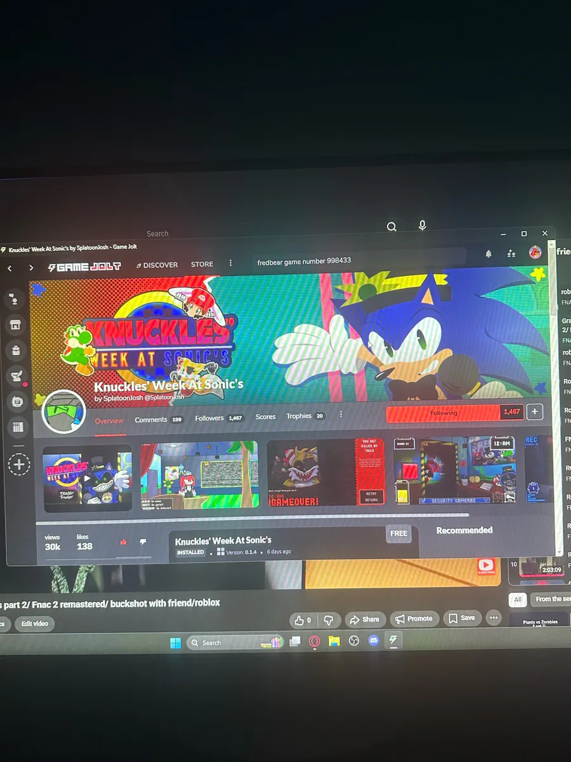Like the game with thumbs-up icon
The height and width of the screenshot is (762, 571).
[x=123, y=542]
